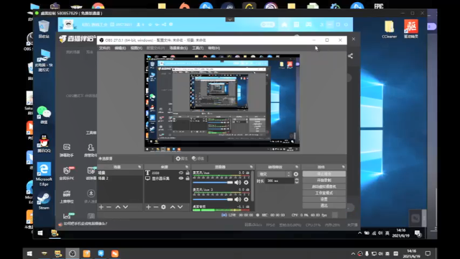Open 弹幕助手 tool in 直播伴侣 sidebar

coord(67,150)
